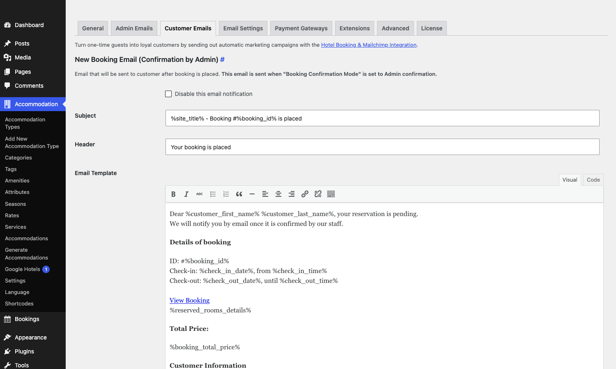Open the Extensions tab
Viewport: 616px width, 369px height.
[x=354, y=28]
